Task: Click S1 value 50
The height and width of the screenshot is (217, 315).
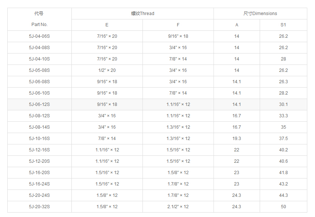Action: [283, 207]
